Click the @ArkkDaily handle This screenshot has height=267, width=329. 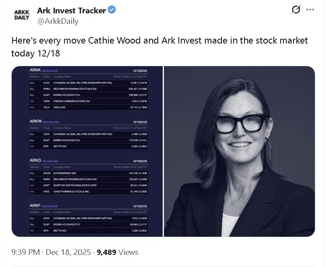(x=58, y=21)
